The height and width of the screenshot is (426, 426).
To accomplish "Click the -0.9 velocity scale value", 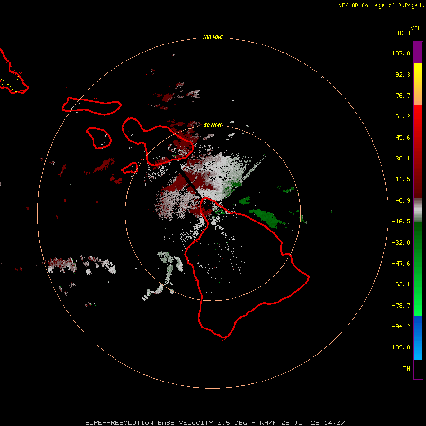I will 403,201.
